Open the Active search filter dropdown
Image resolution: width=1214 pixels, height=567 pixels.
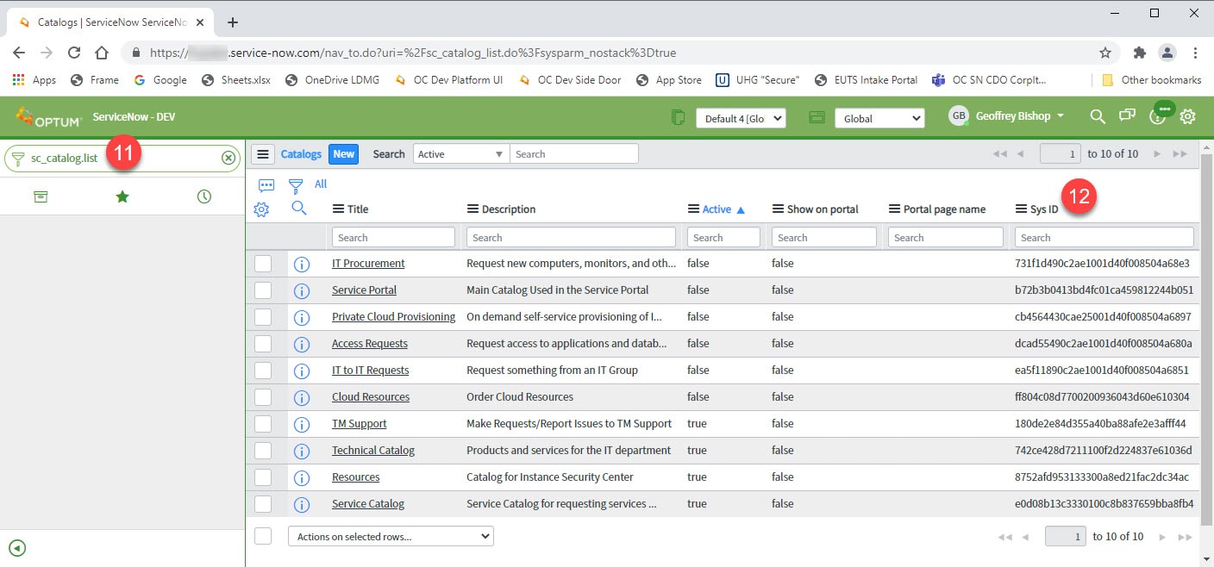click(x=460, y=153)
